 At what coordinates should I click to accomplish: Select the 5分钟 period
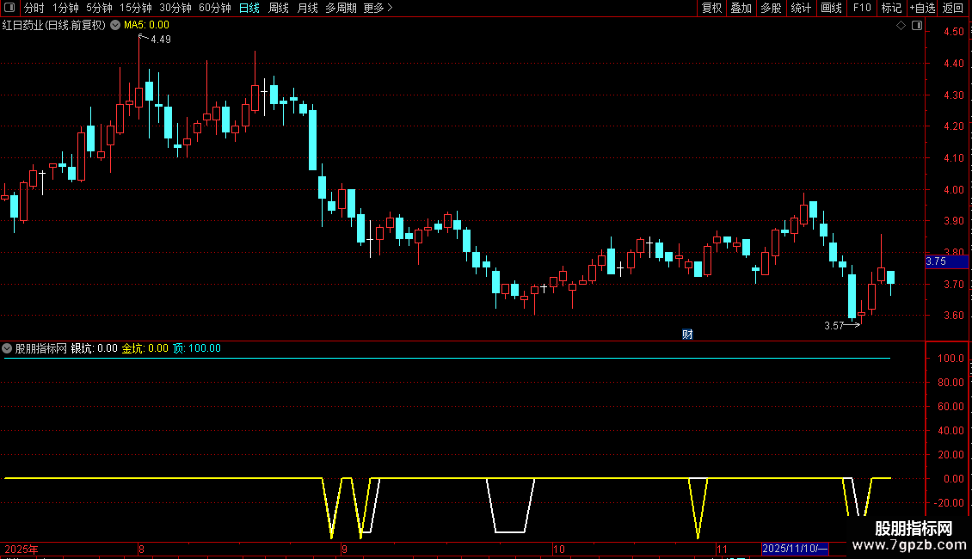point(99,8)
